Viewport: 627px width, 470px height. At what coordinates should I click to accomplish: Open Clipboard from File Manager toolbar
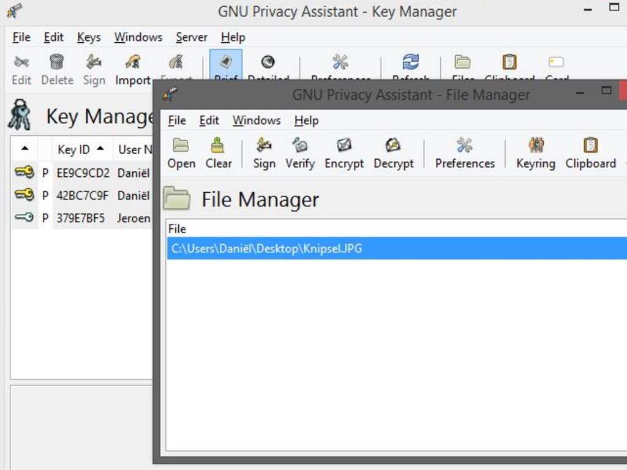591,153
